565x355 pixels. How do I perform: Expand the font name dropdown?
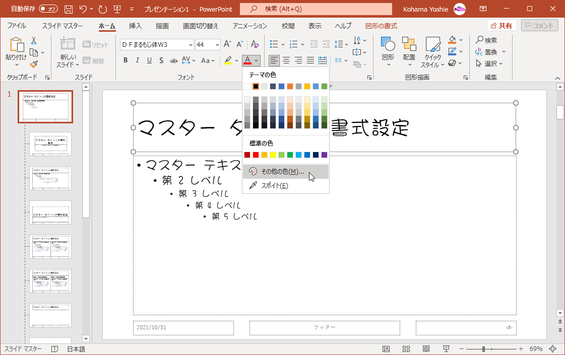[x=190, y=44]
